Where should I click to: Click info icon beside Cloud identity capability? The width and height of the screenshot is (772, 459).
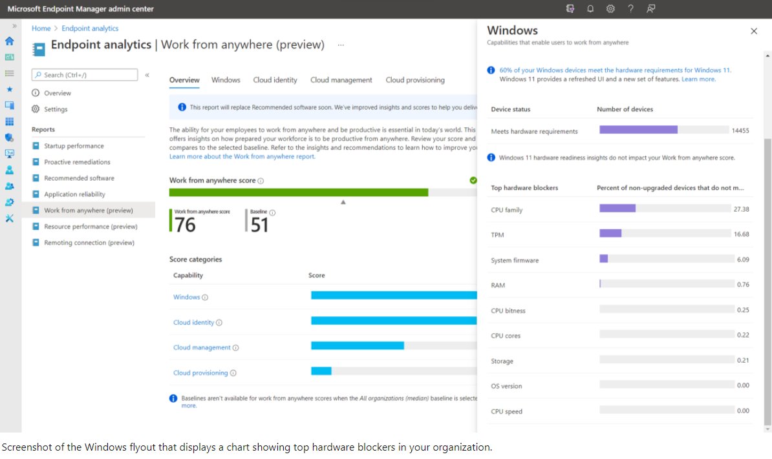coord(219,323)
